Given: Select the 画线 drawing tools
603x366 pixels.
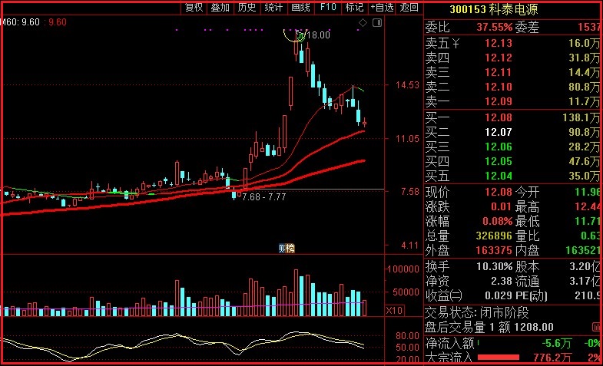Looking at the screenshot, I should [x=300, y=8].
